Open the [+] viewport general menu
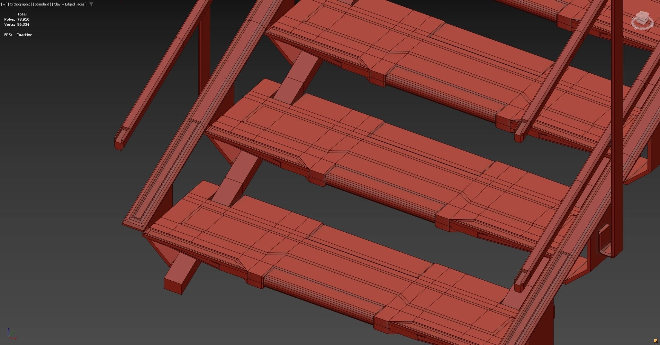This screenshot has height=345, width=660. (4, 4)
